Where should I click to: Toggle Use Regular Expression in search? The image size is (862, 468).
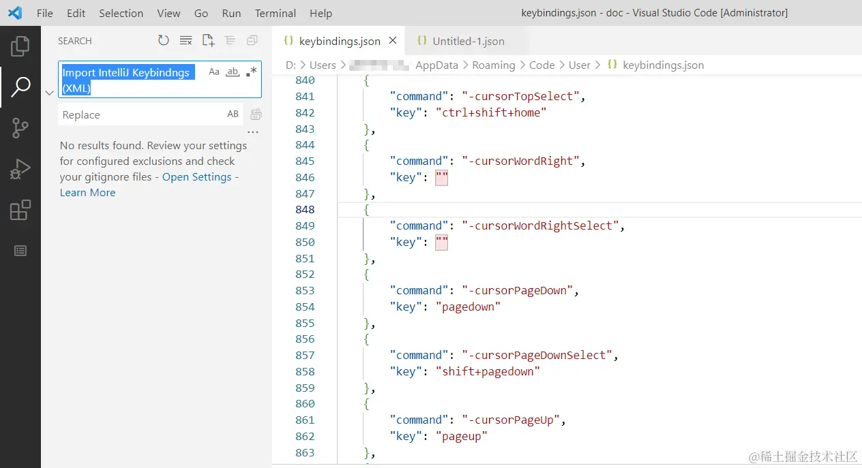(x=252, y=72)
